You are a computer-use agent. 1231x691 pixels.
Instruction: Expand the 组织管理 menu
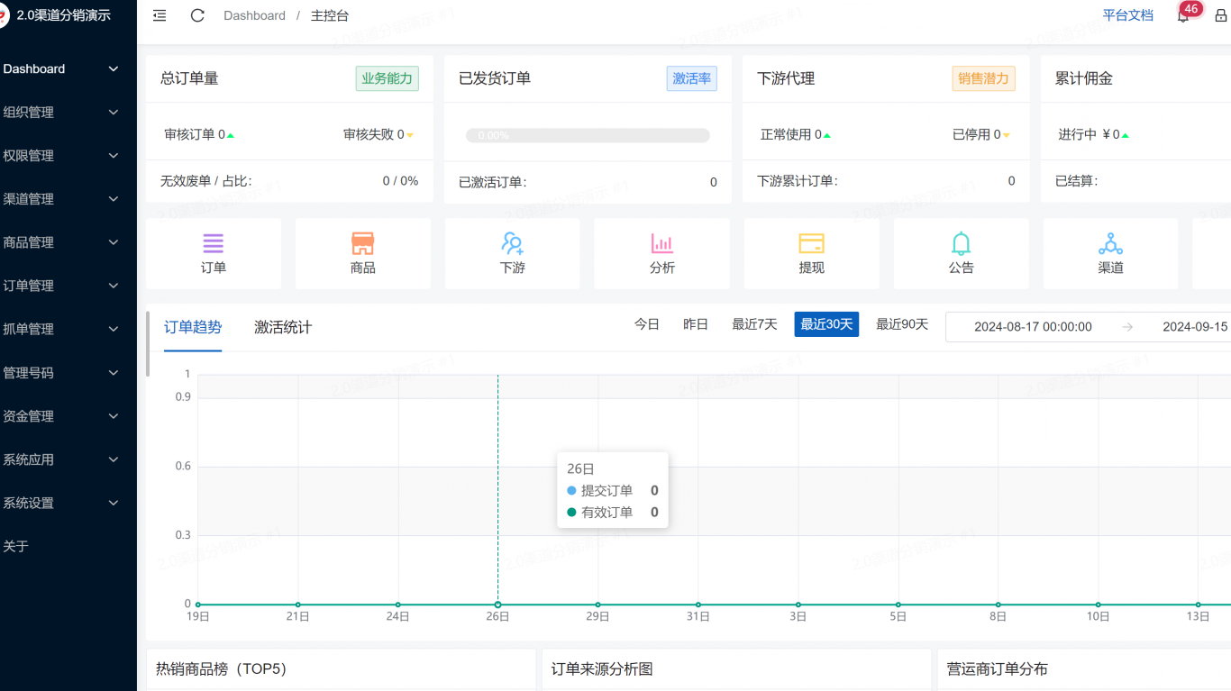(x=68, y=113)
